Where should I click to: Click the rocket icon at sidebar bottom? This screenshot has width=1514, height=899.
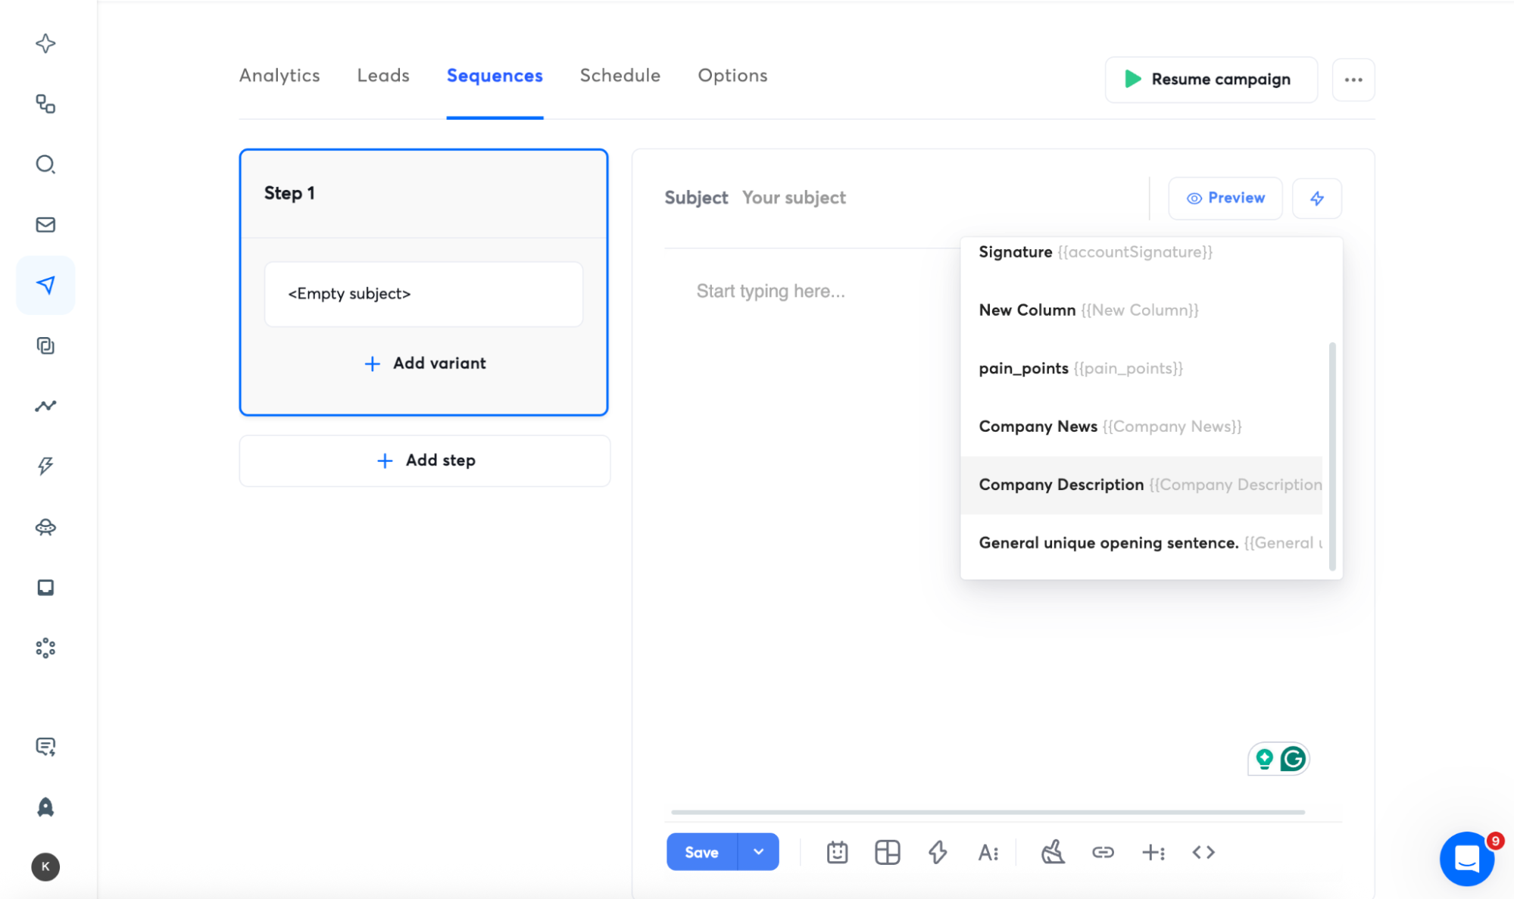[45, 807]
